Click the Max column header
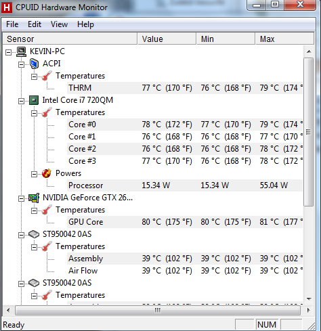 pos(284,39)
